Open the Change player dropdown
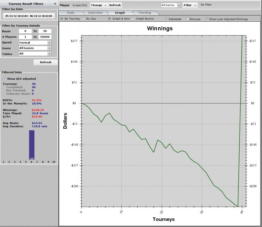 coord(98,5)
